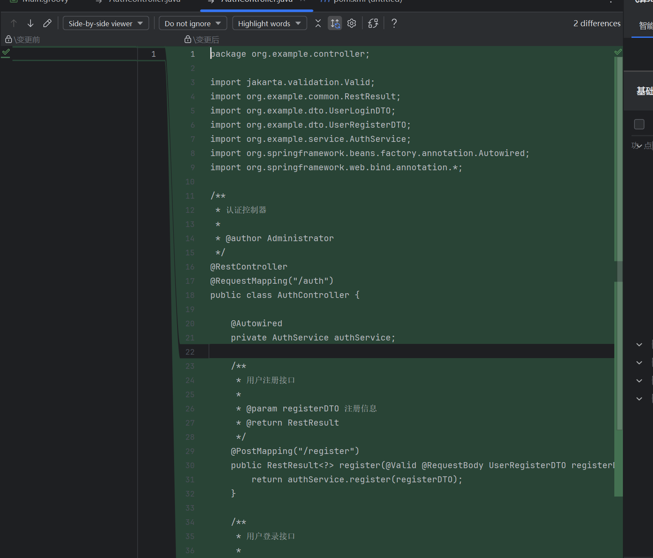Click line number 30 in the right gutter
Screen dimensions: 653x558
coord(190,465)
